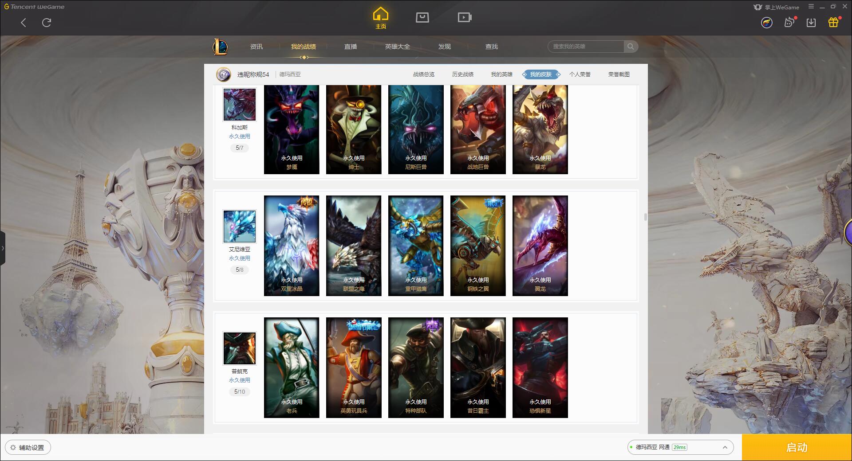The width and height of the screenshot is (852, 461).
Task: Open the 暴龙 skin card
Action: click(540, 129)
